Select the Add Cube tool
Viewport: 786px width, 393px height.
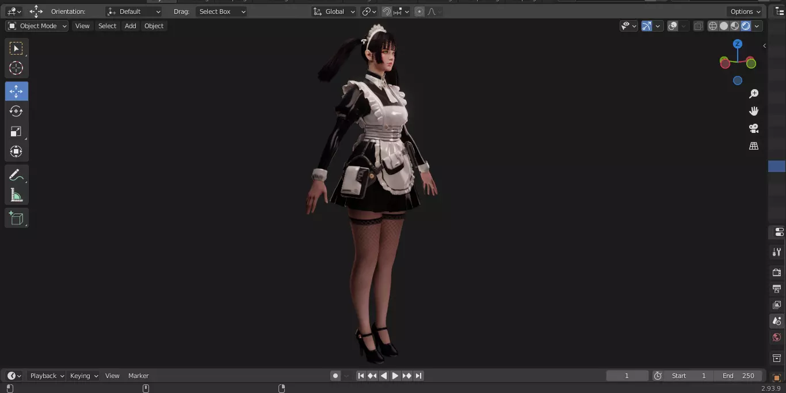coord(16,218)
